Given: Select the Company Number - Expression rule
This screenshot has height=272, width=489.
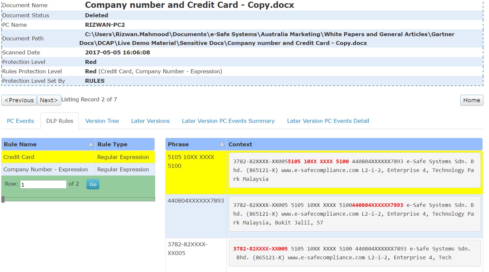Looking at the screenshot, I should coord(46,170).
